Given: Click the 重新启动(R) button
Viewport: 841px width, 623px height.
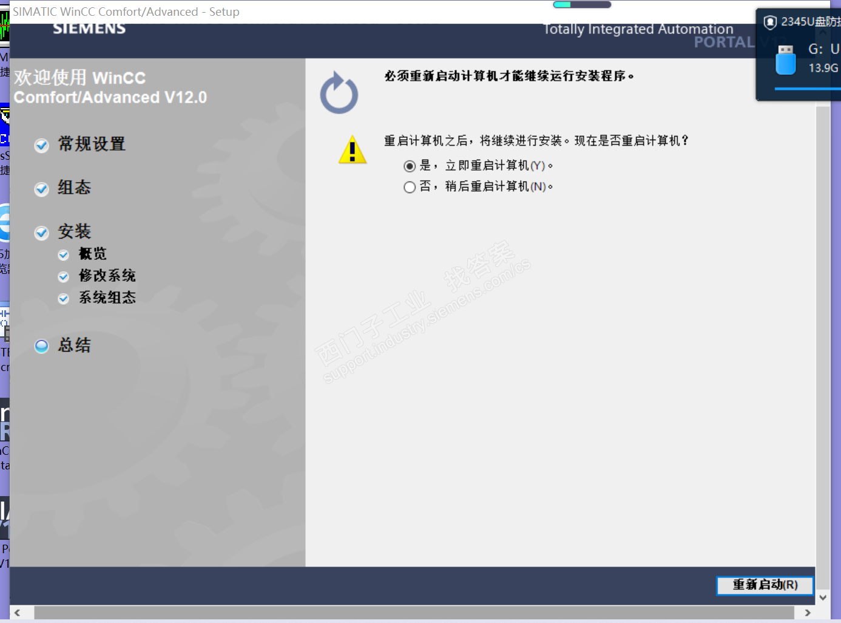Looking at the screenshot, I should click(765, 585).
